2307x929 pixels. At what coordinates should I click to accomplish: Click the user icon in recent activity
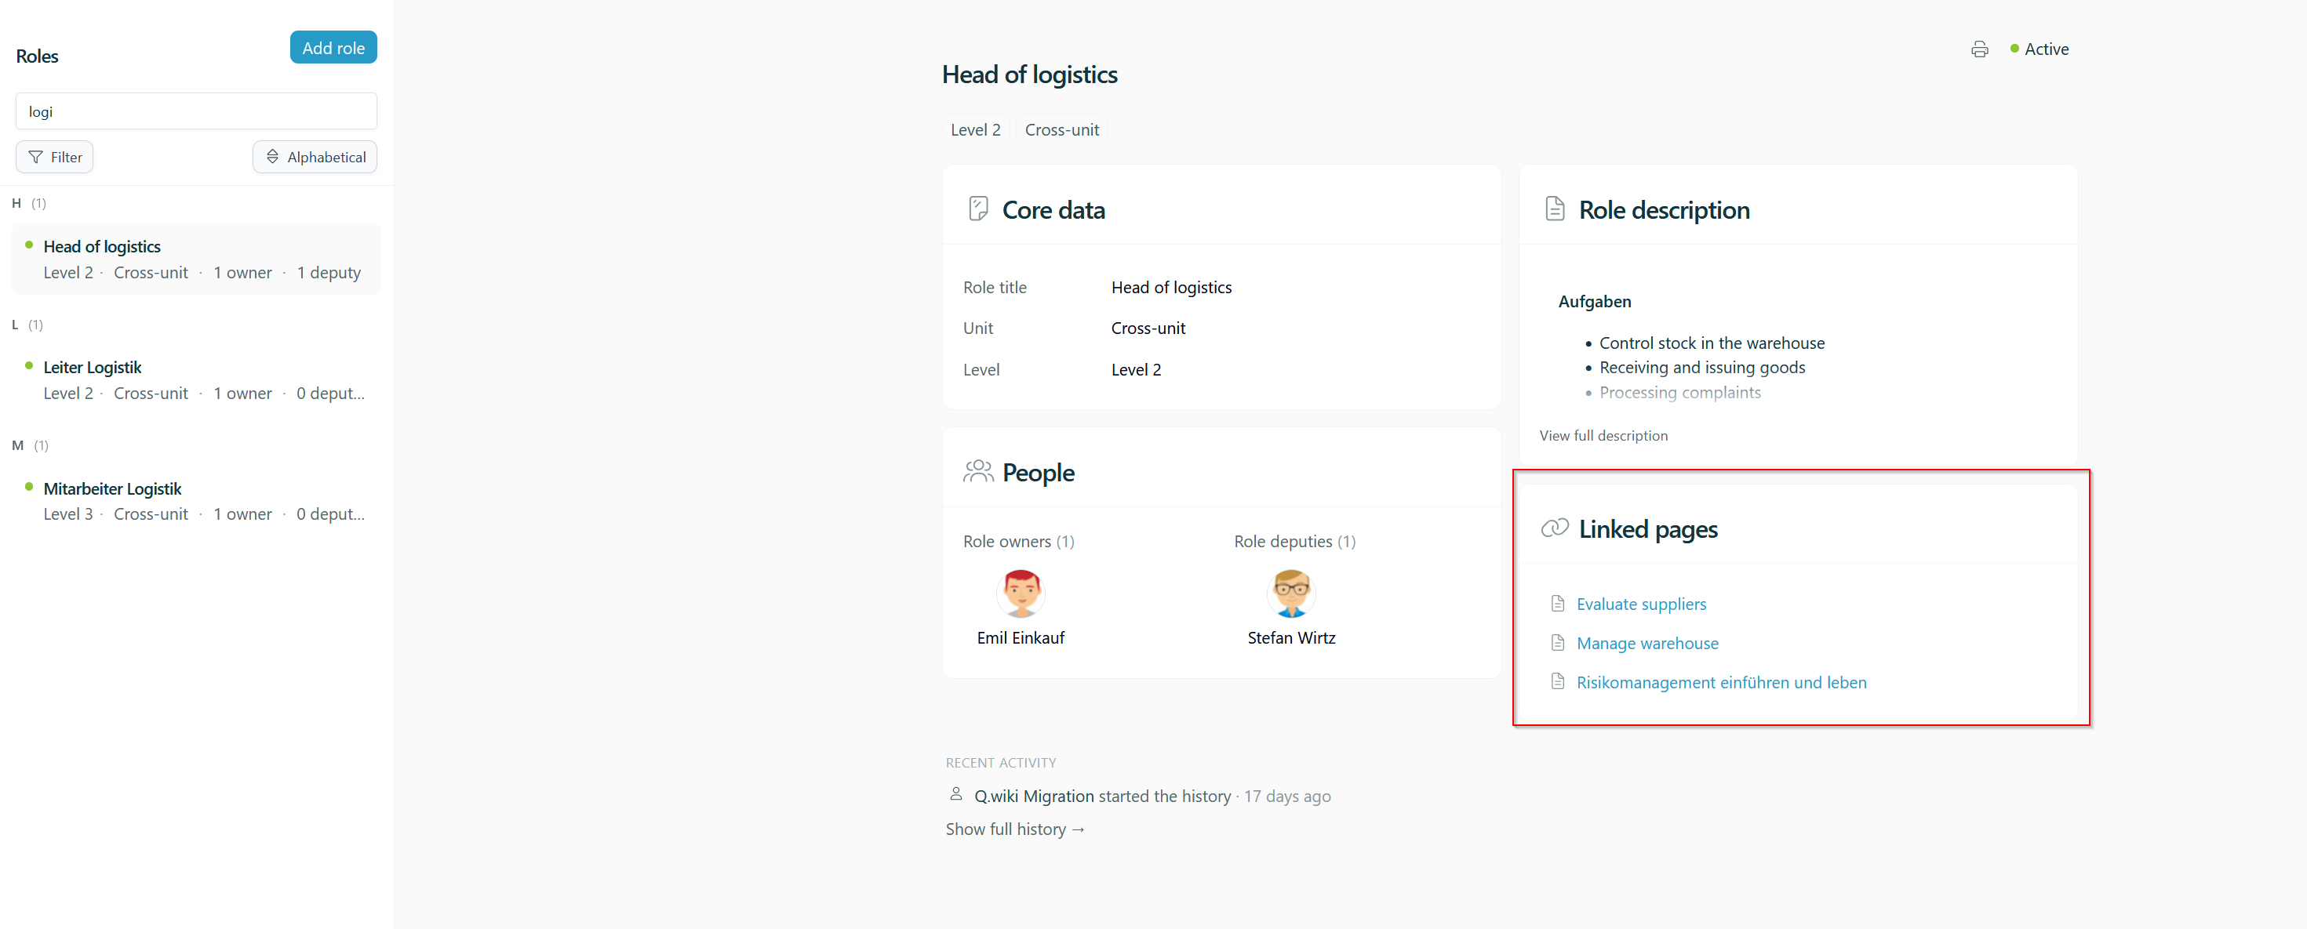(955, 795)
